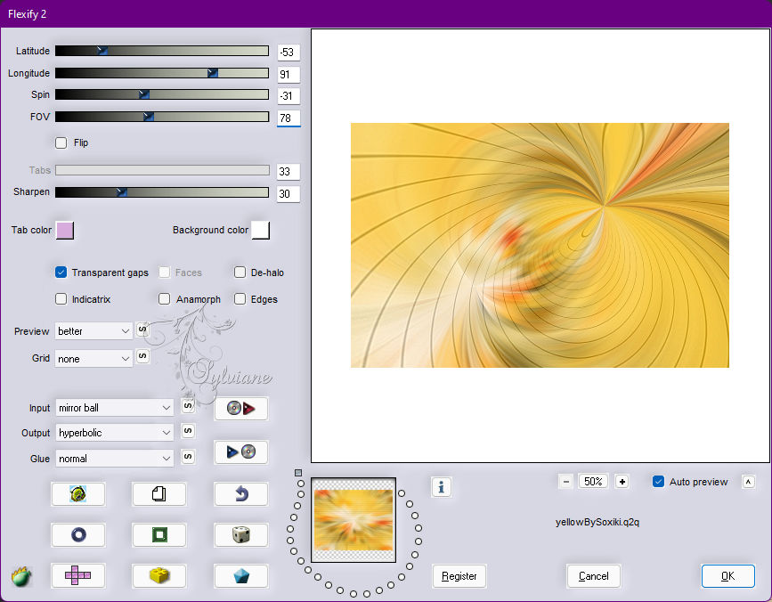Click the load preset disc-and-arrow button
Image resolution: width=772 pixels, height=602 pixels.
pyautogui.click(x=240, y=409)
